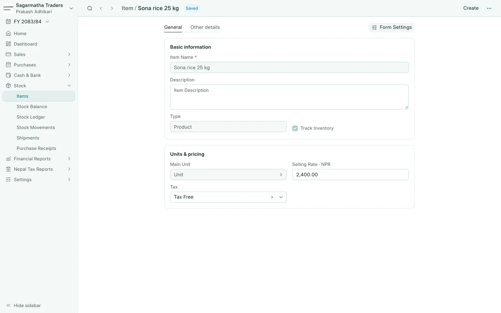Image resolution: width=501 pixels, height=313 pixels.
Task: Click the Saved status badge
Action: pyautogui.click(x=192, y=8)
